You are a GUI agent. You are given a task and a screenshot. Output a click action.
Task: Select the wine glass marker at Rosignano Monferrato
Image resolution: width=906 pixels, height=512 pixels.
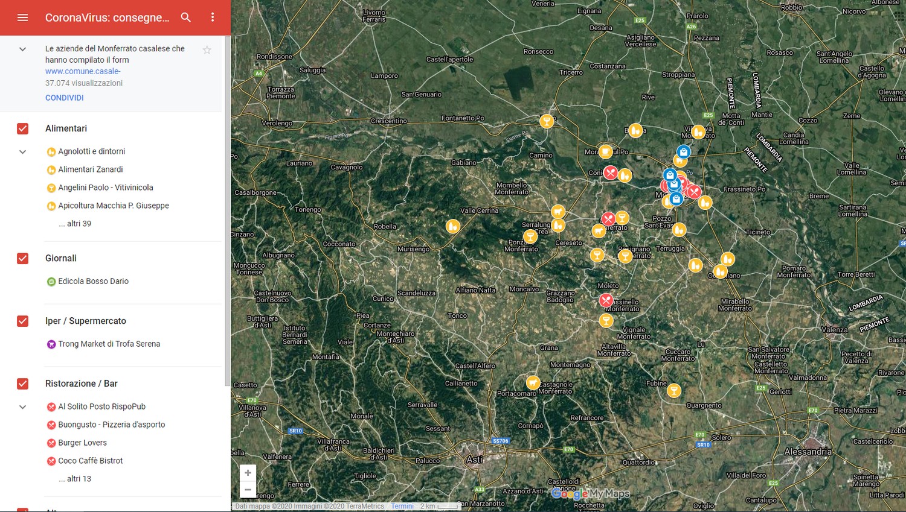pyautogui.click(x=625, y=256)
